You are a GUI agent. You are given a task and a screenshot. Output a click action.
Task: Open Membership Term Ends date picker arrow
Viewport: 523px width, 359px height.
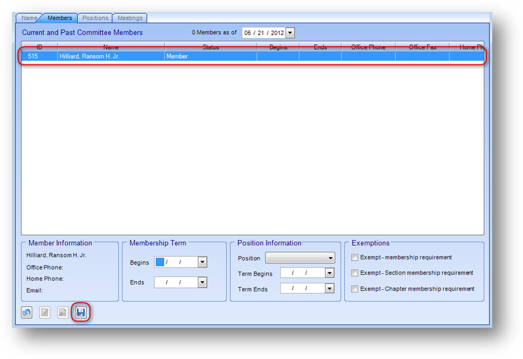202,283
